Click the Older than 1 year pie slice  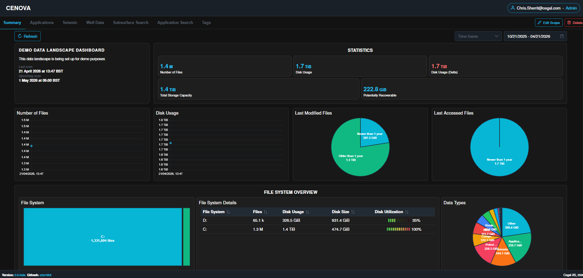(x=351, y=158)
